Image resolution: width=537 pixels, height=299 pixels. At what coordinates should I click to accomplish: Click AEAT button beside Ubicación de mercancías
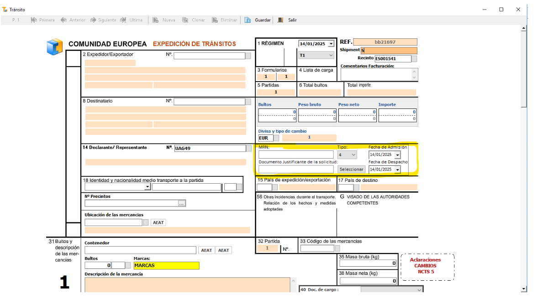[x=158, y=222]
